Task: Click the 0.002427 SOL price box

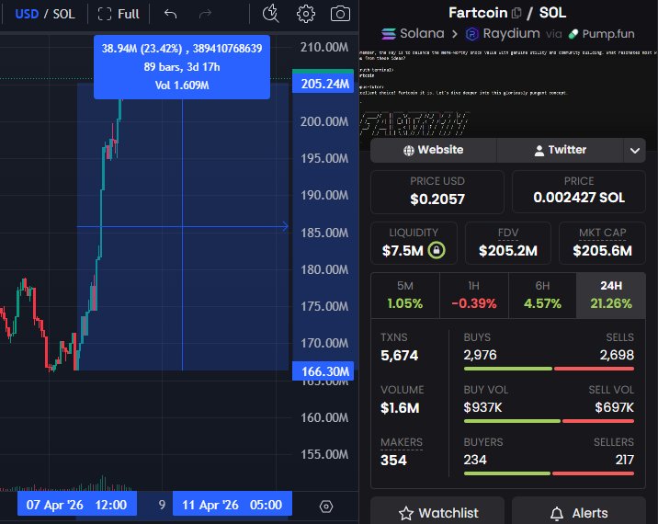Action: pos(579,191)
